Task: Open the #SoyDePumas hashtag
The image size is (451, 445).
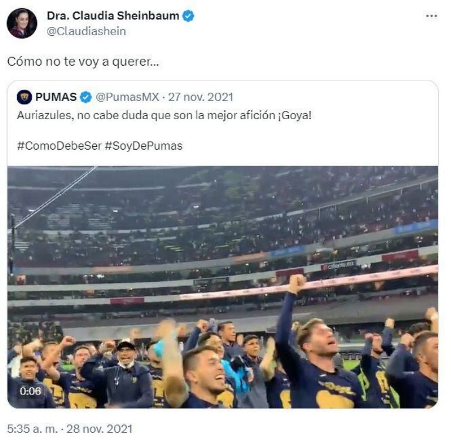Action: click(143, 146)
